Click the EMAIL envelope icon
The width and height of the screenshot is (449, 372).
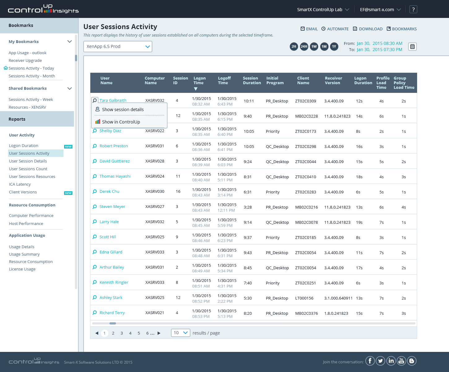(x=303, y=29)
